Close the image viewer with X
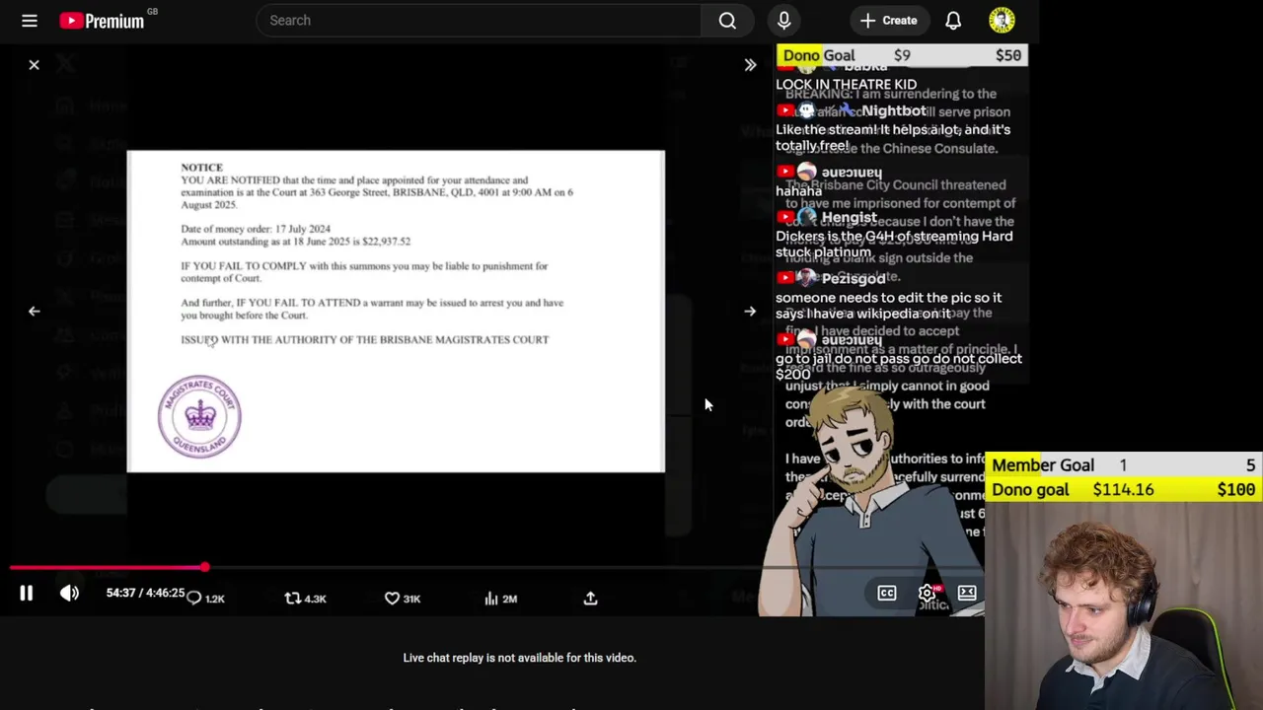 [x=34, y=65]
